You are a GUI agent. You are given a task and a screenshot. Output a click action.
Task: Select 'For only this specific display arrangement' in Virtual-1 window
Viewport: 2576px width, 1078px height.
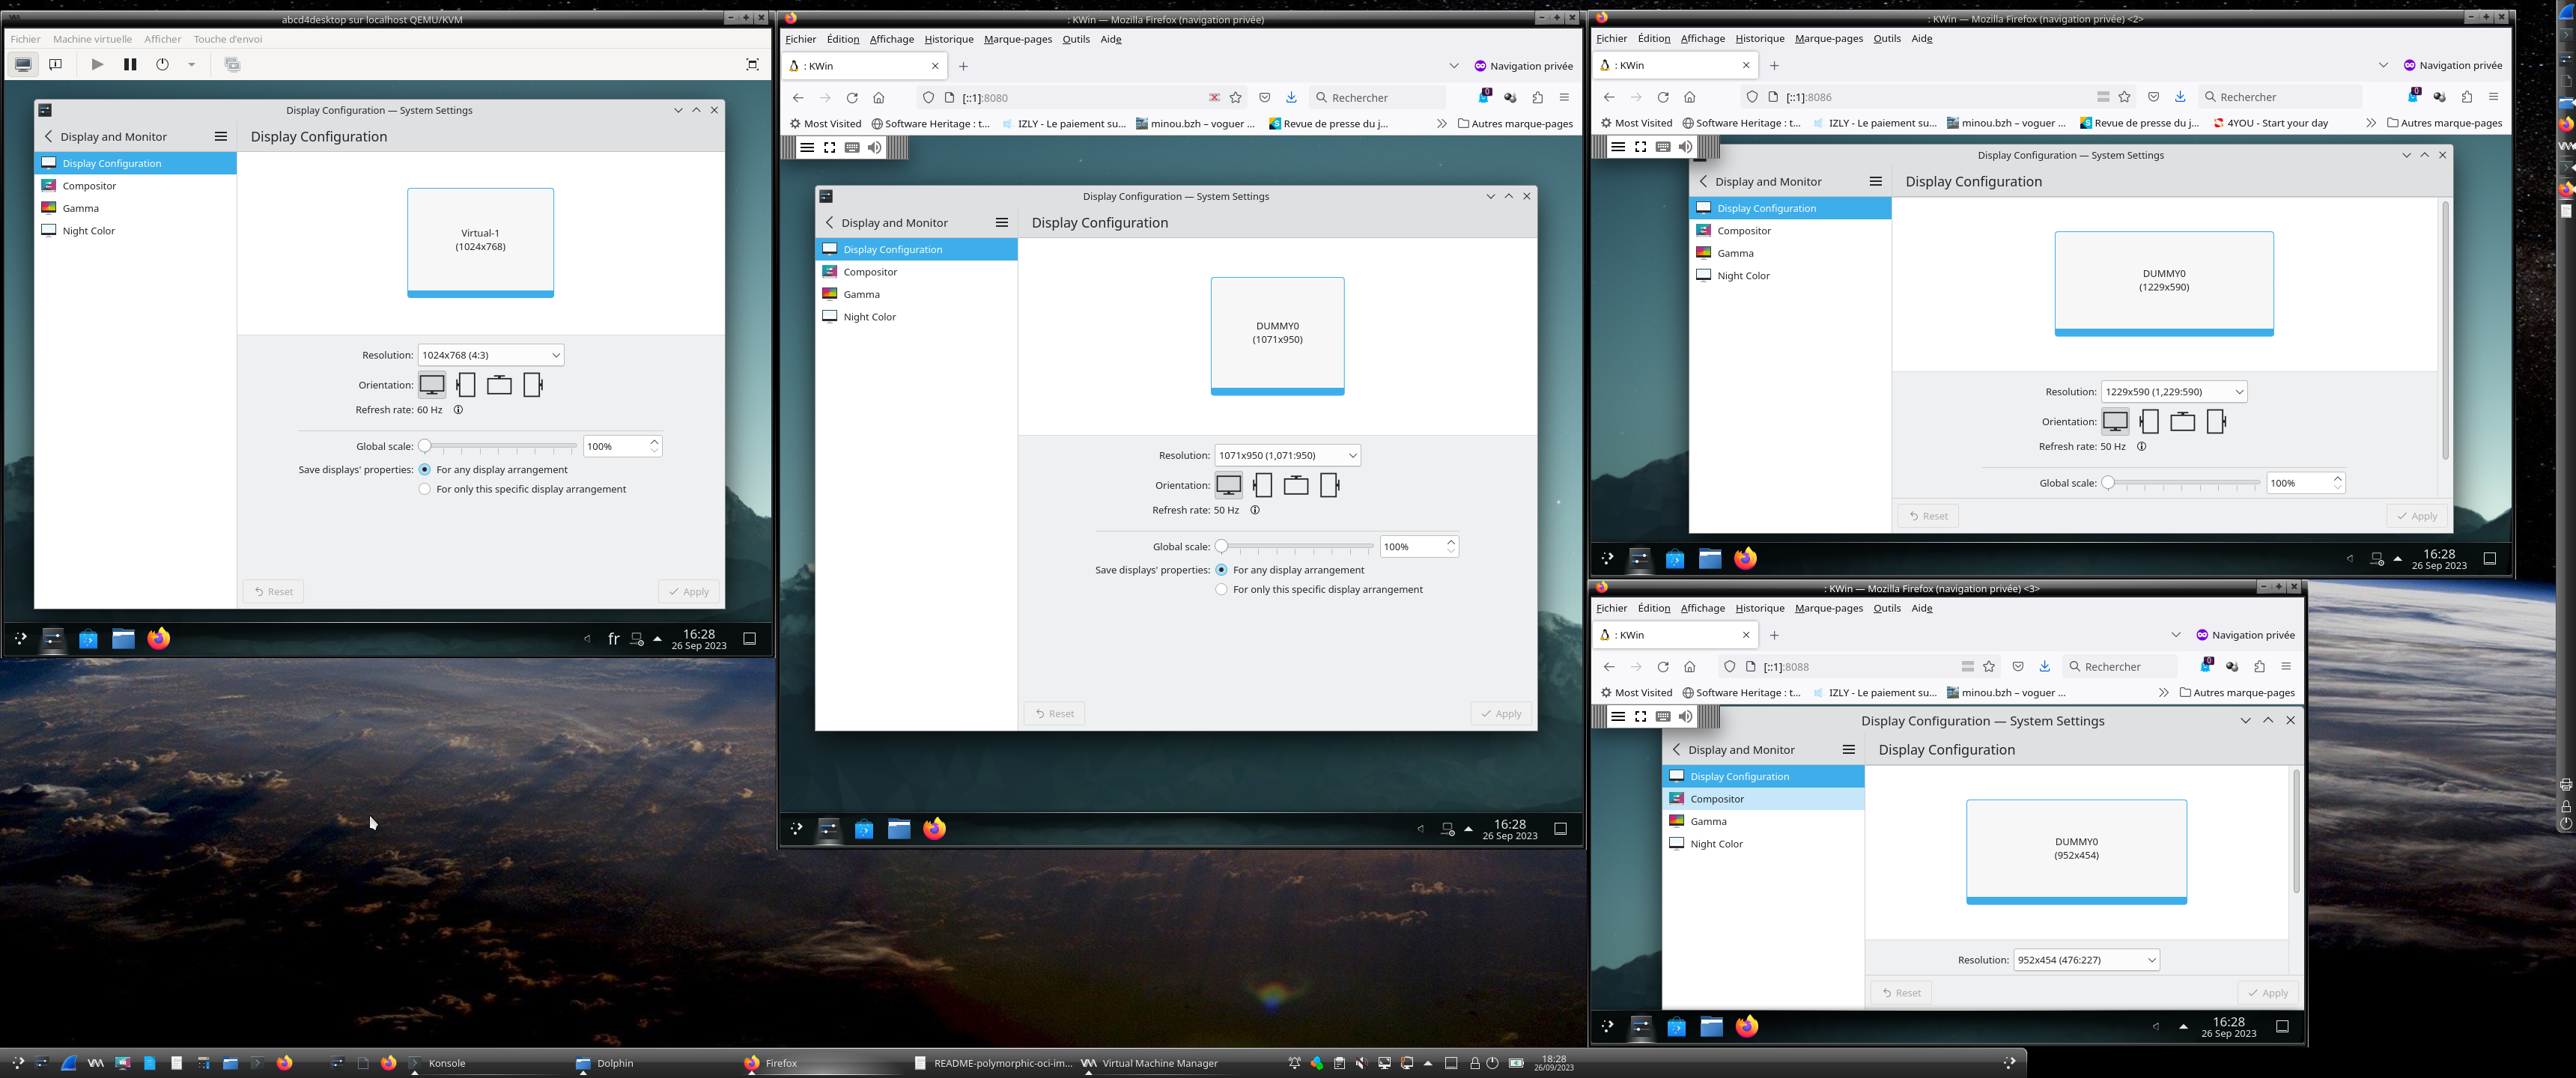tap(425, 489)
